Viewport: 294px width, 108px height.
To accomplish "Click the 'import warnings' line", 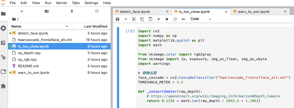I will point(154,64).
